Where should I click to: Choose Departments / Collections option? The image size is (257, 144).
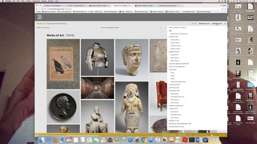[x=179, y=34]
